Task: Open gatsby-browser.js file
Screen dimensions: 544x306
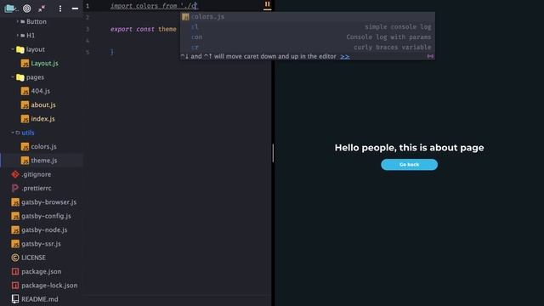Action: tap(49, 202)
